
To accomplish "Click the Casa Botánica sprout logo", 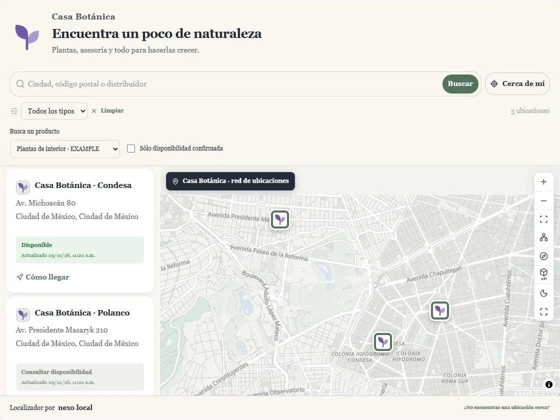I will coord(27,37).
